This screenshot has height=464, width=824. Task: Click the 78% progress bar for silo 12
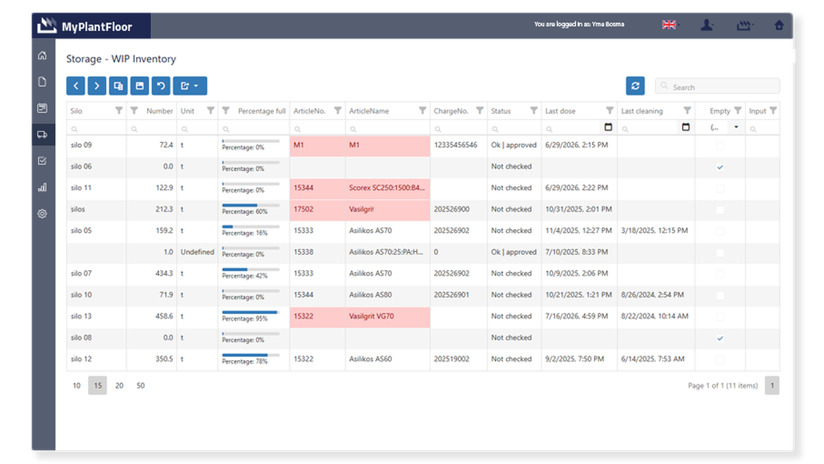click(x=251, y=355)
